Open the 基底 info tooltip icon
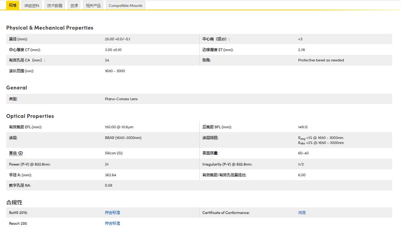Screen dimensions: 401x240 [x=21, y=153]
